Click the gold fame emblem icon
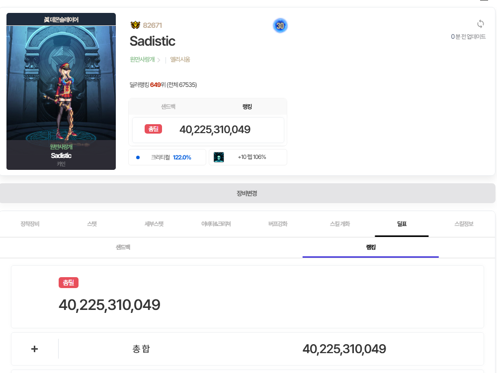 135,25
